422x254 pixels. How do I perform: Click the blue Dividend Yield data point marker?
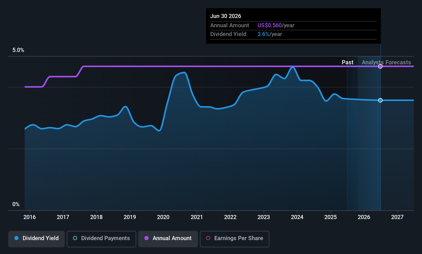point(380,100)
